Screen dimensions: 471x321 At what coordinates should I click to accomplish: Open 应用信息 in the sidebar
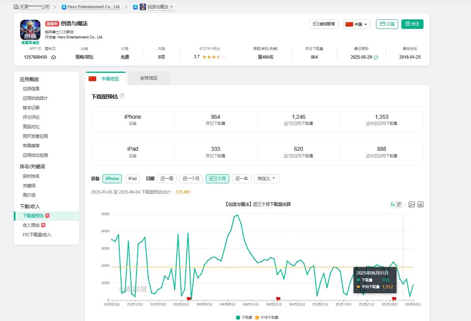click(31, 89)
